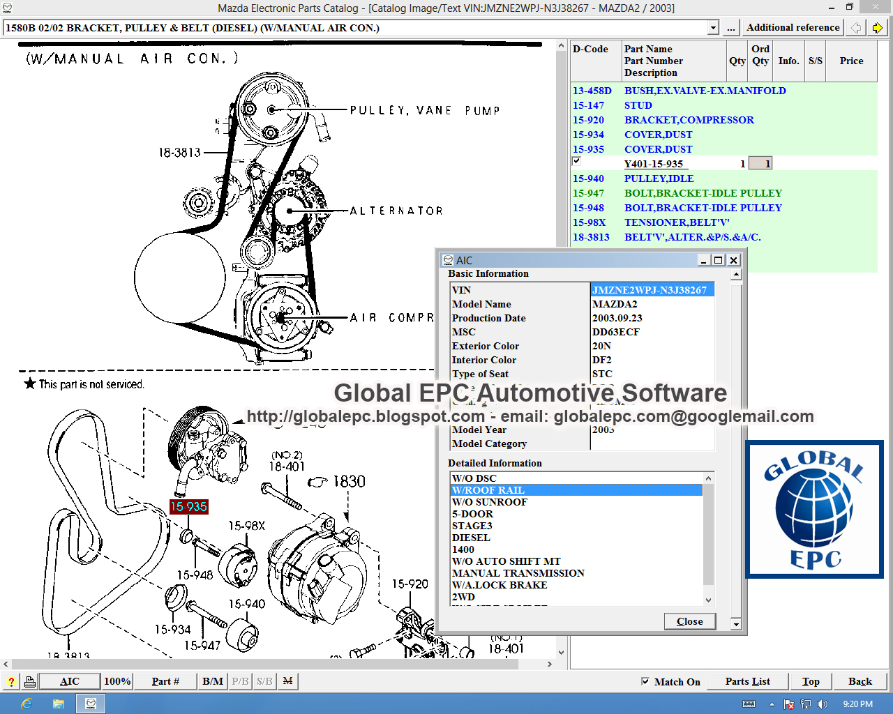This screenshot has height=714, width=893.
Task: Select 15-98X TENSIONER,BELT'V' row
Action: (x=723, y=222)
